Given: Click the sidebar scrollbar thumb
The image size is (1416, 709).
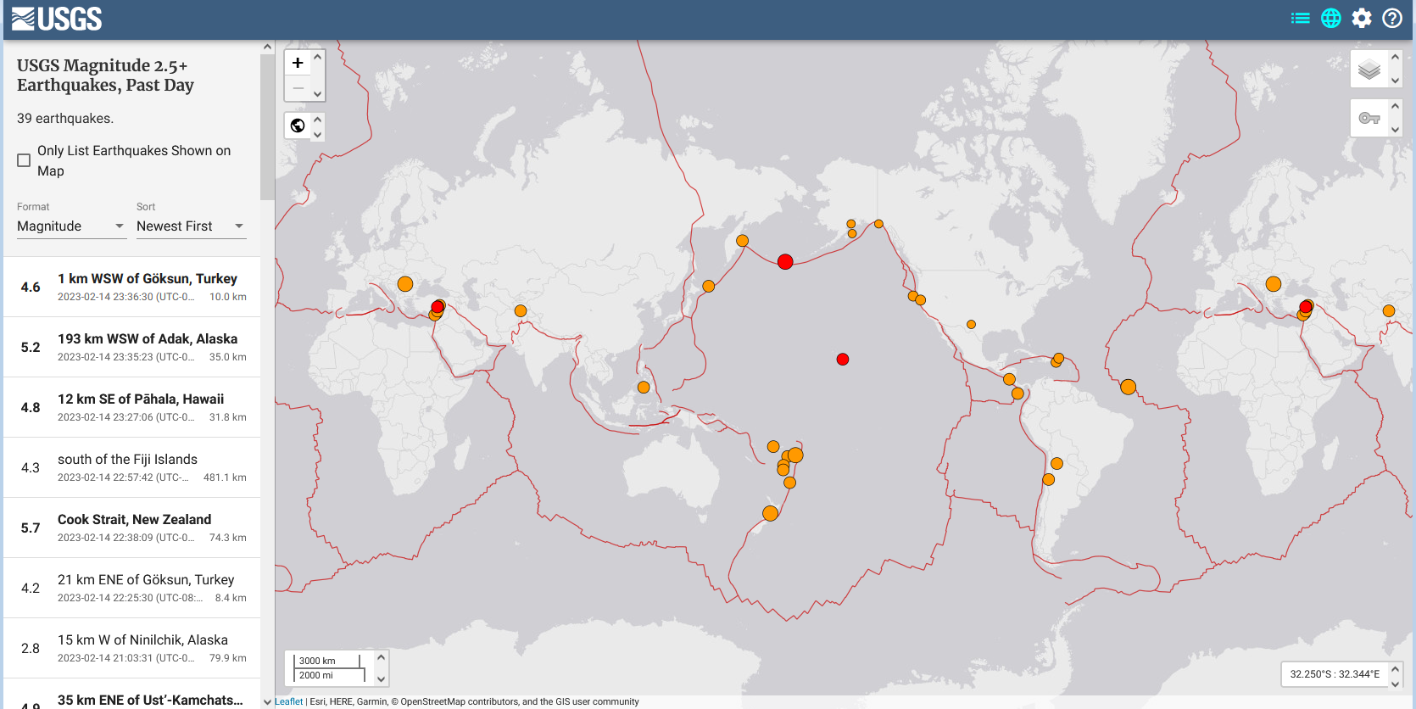Looking at the screenshot, I should click(267, 127).
